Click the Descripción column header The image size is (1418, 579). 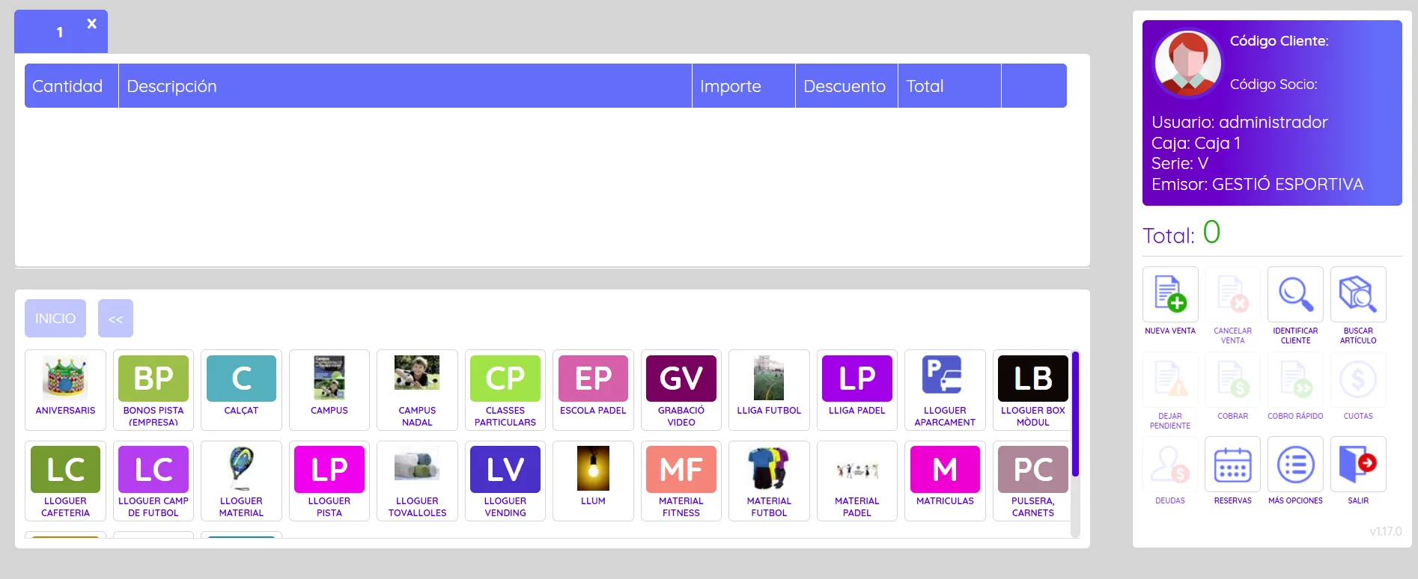(405, 86)
